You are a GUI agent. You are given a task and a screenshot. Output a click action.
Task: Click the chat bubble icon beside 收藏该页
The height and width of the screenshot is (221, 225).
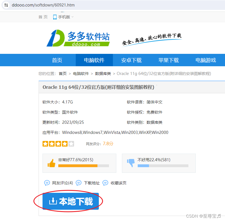(x=105, y=183)
